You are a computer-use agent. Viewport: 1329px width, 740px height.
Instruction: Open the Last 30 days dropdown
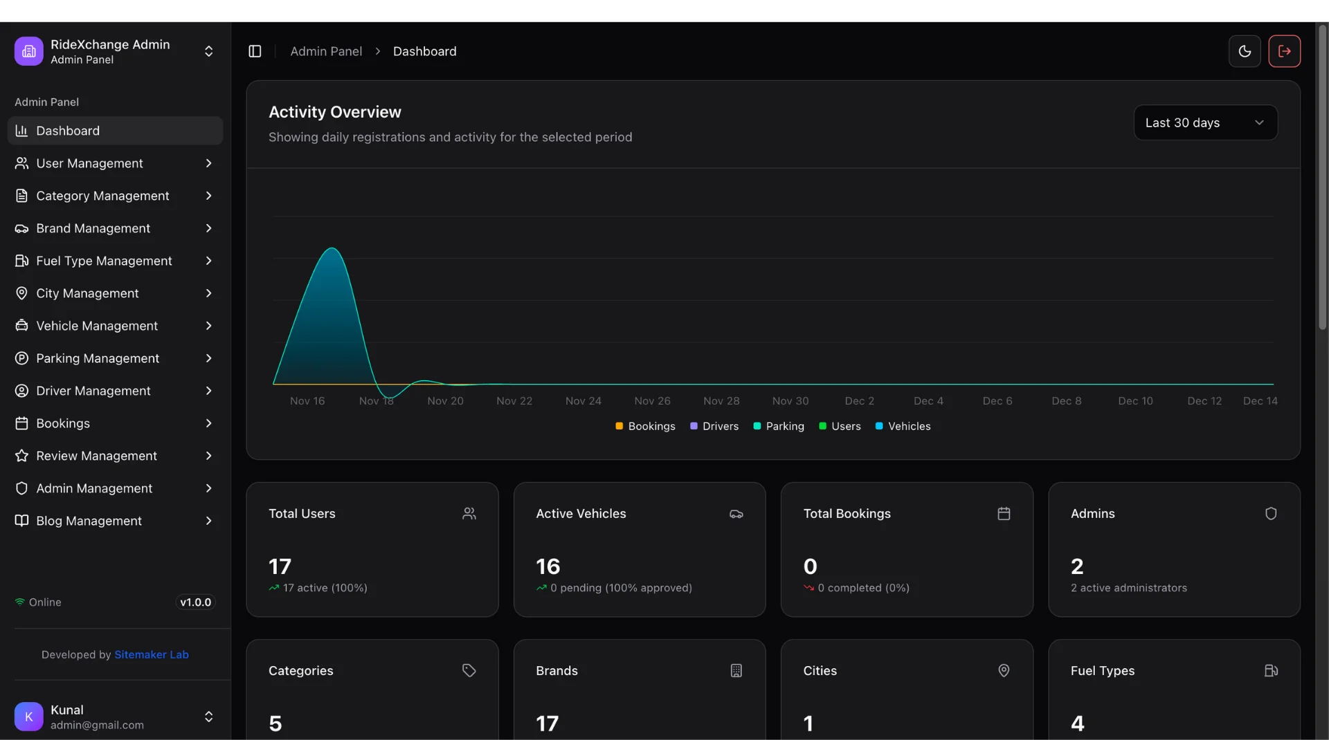tap(1205, 122)
